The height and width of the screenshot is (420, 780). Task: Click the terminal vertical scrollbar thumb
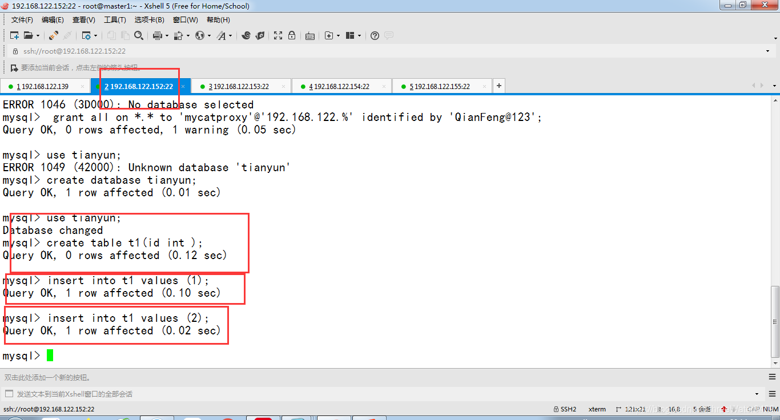coord(775,321)
